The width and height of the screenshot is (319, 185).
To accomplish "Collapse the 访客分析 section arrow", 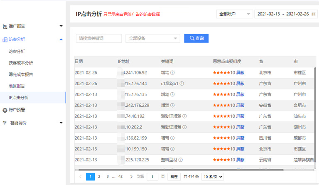I will [61, 39].
